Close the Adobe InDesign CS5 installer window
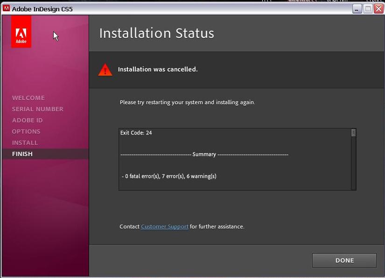 [x=378, y=9]
